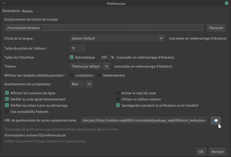Check Use accessibility features option
231x157 pixels.
point(7,111)
